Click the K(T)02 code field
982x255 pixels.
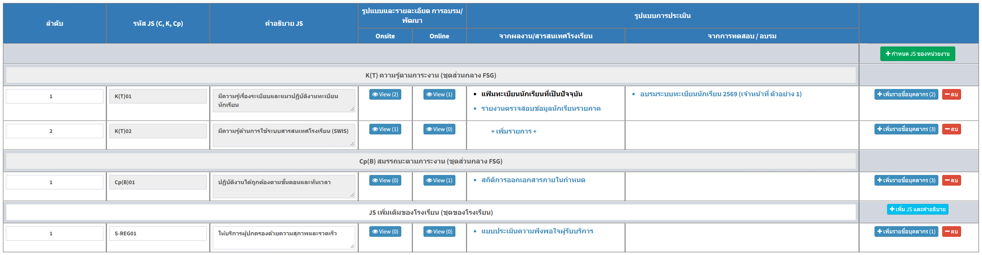click(158, 131)
